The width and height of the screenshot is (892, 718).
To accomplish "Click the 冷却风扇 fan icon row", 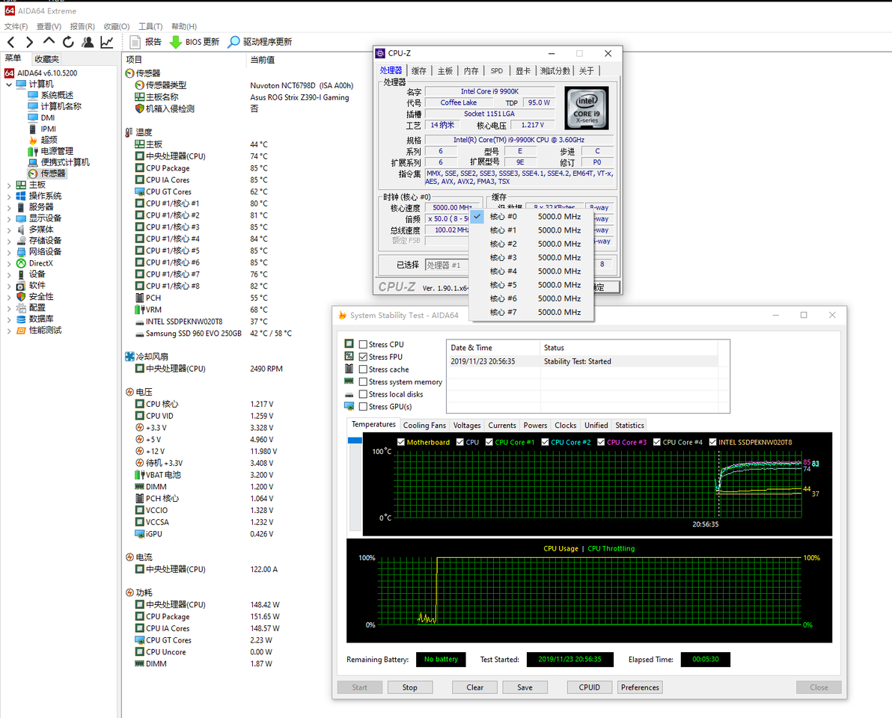I will point(147,357).
